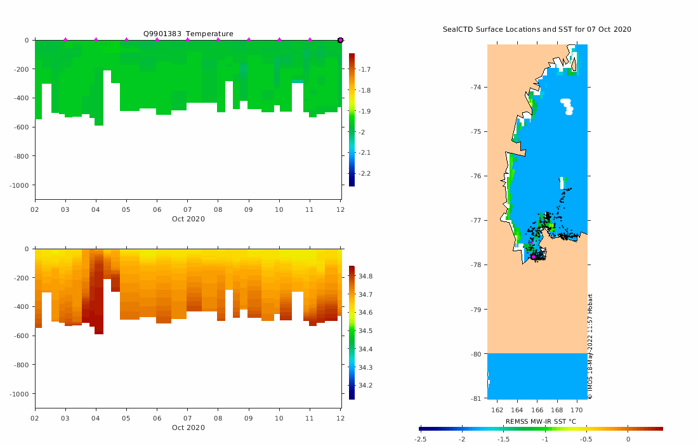
Task: Click the salinity colorbar beside bottom plot
Action: pos(352,333)
